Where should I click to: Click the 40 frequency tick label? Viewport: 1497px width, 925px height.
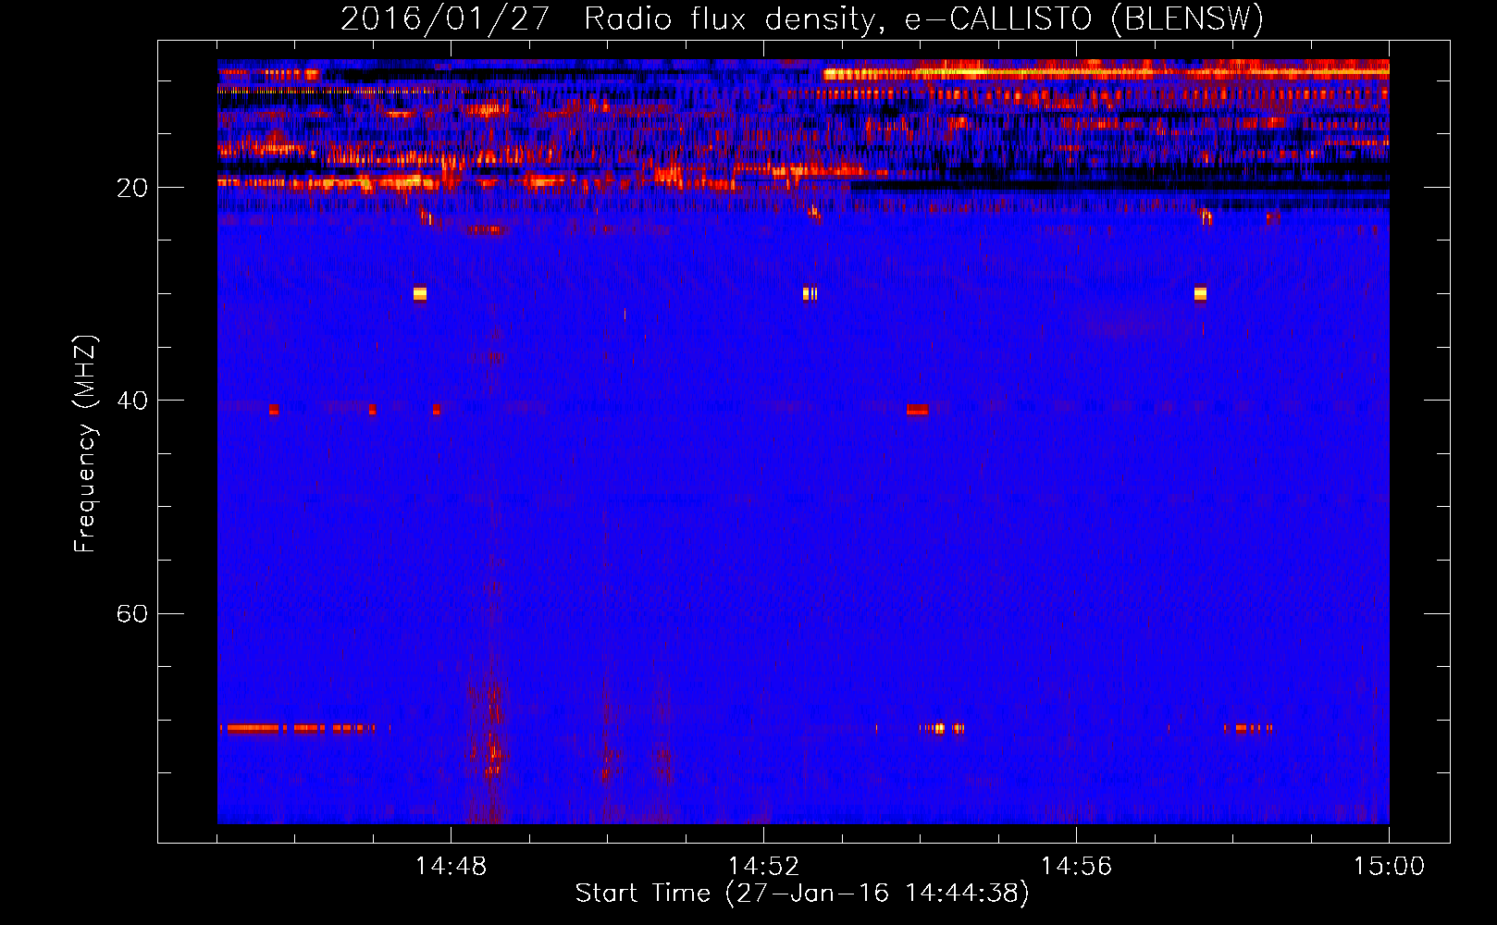pos(131,401)
